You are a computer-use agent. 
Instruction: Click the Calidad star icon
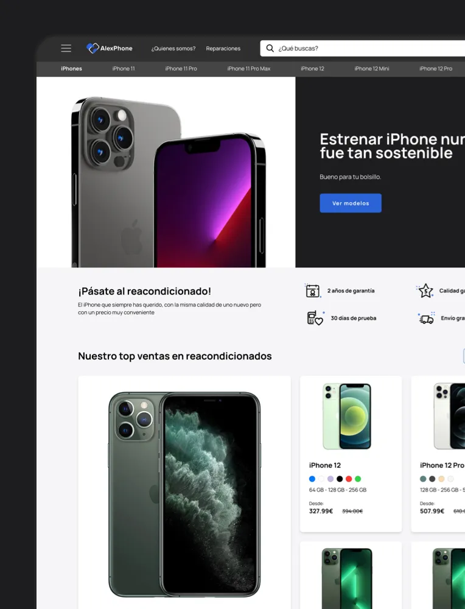tap(425, 290)
